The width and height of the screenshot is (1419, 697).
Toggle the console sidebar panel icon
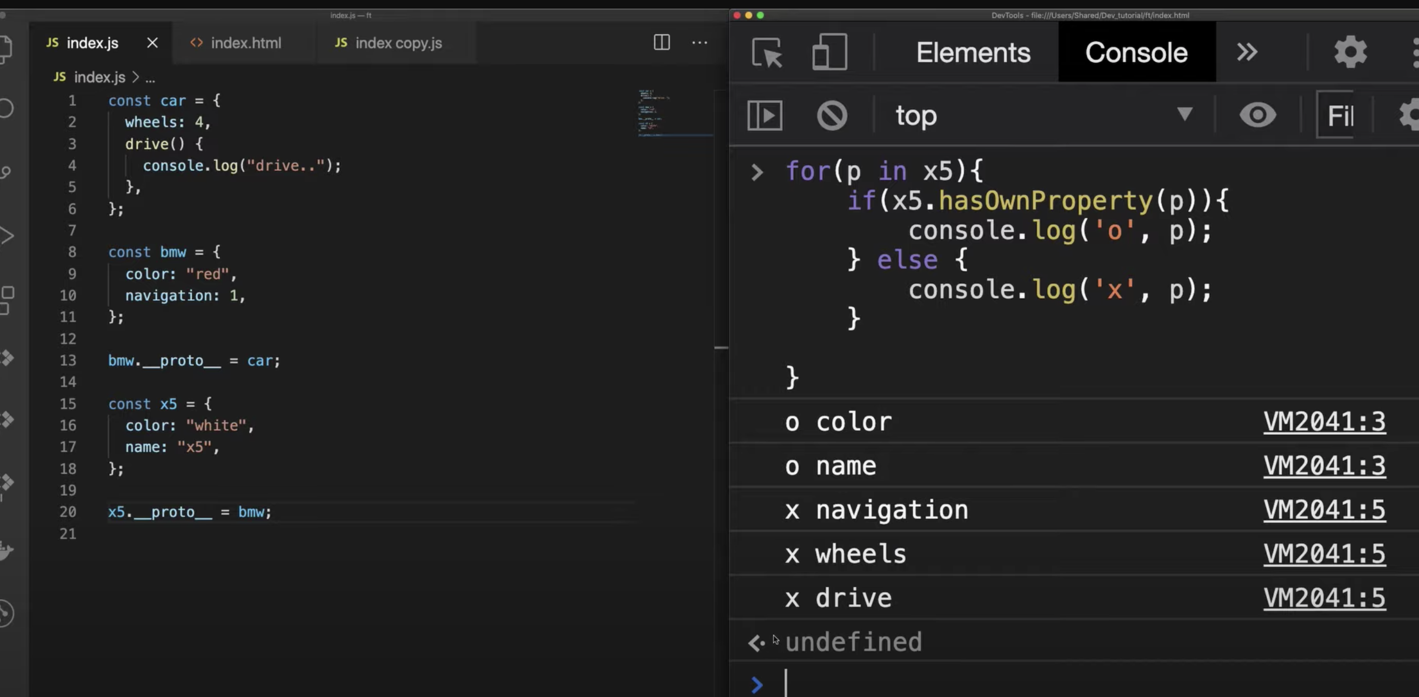point(765,116)
